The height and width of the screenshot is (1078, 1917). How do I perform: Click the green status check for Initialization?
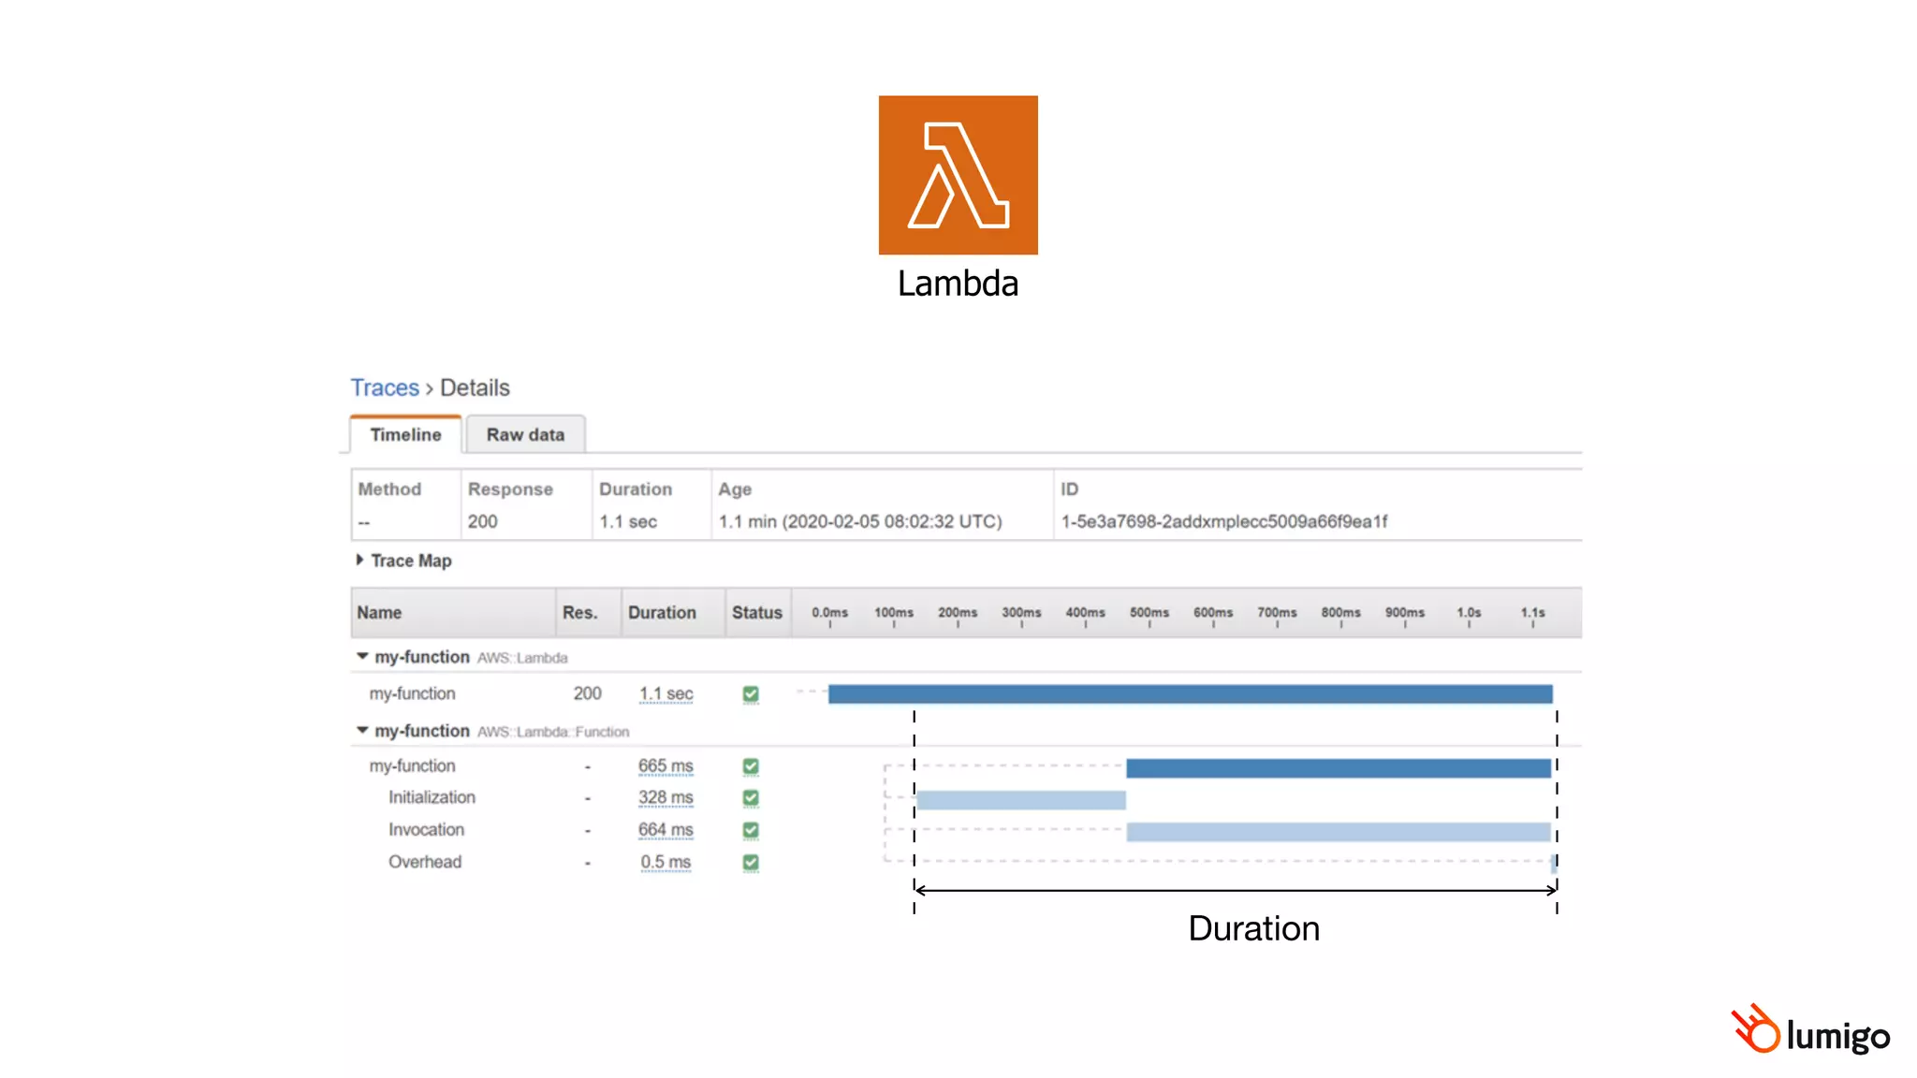pos(751,798)
